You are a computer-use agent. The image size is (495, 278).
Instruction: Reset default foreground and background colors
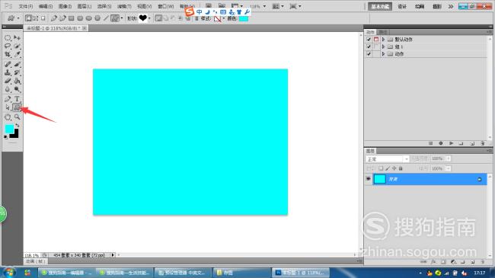pos(5,137)
